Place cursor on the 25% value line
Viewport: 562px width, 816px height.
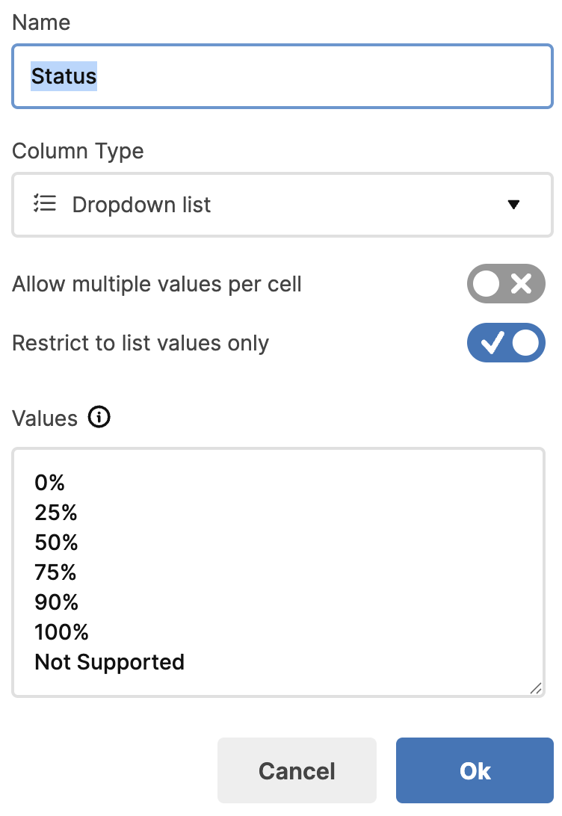56,513
